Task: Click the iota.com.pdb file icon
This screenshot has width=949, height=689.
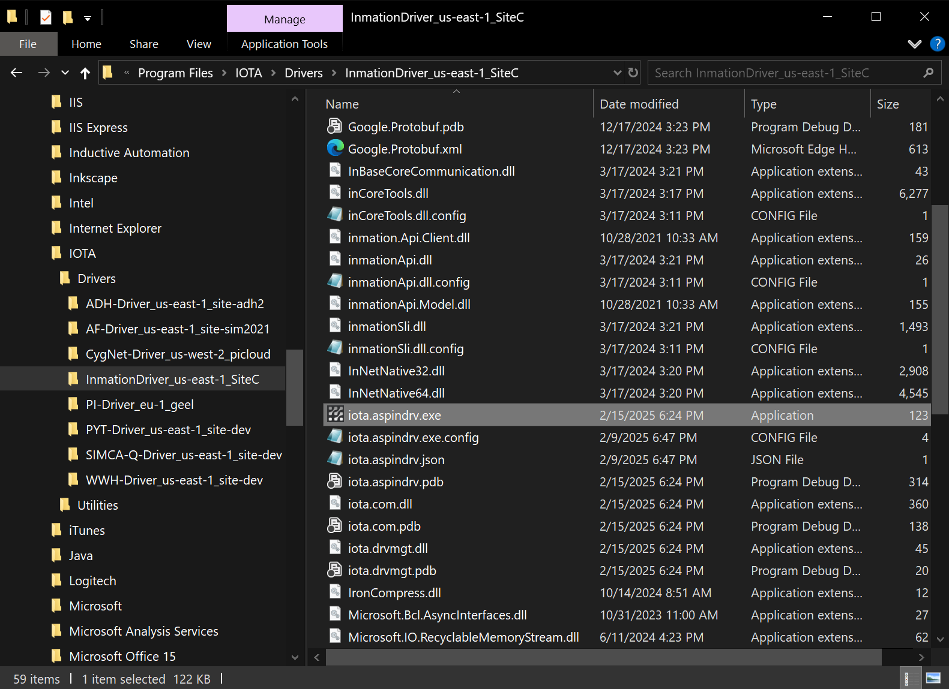Action: click(x=335, y=525)
